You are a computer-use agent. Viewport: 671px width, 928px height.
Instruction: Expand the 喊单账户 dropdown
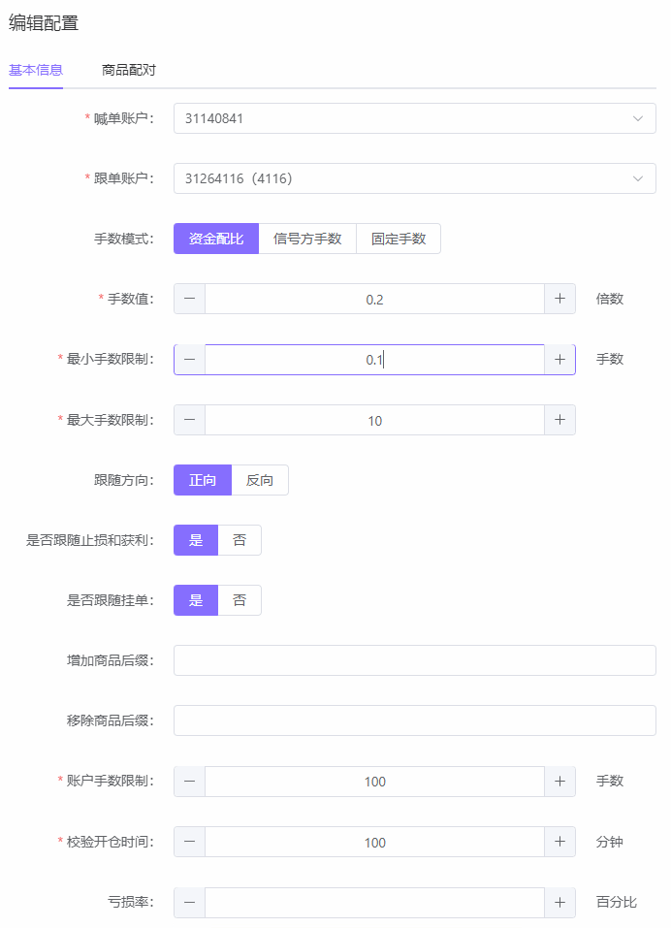tap(637, 118)
